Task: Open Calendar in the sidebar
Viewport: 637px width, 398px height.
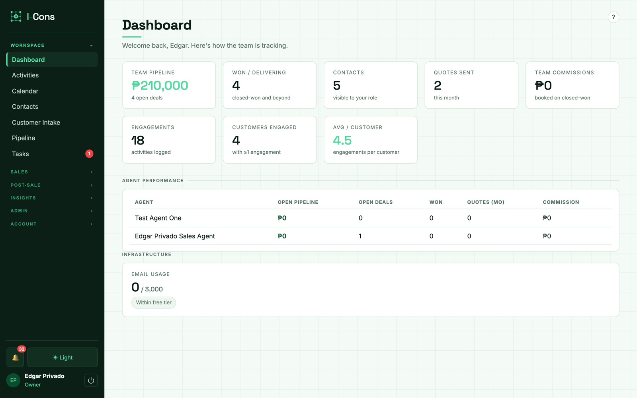Action: point(52,91)
